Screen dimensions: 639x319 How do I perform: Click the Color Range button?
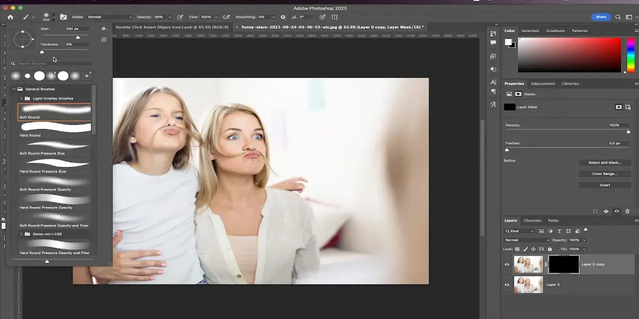(605, 173)
